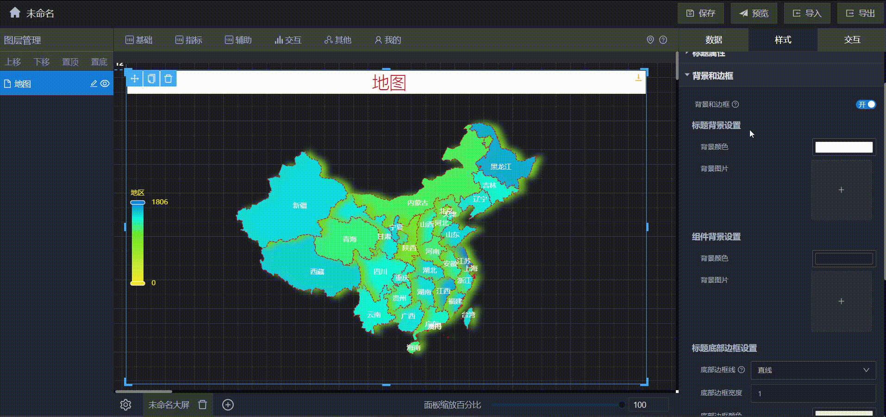Pick the title background color swatch
The height and width of the screenshot is (417, 886).
pyautogui.click(x=843, y=147)
